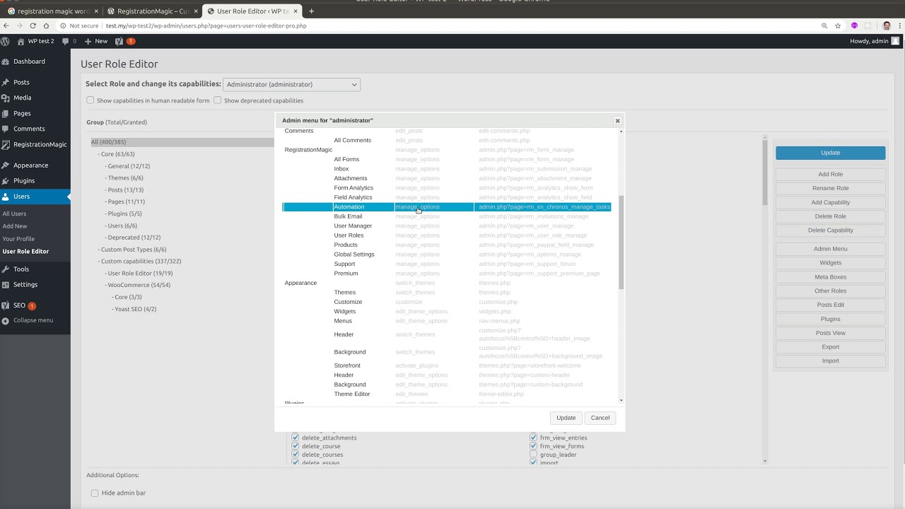
Task: Open comments bubble in admin bar
Action: [66, 41]
